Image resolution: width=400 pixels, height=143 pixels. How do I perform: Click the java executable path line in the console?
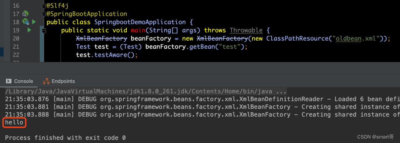(146, 91)
